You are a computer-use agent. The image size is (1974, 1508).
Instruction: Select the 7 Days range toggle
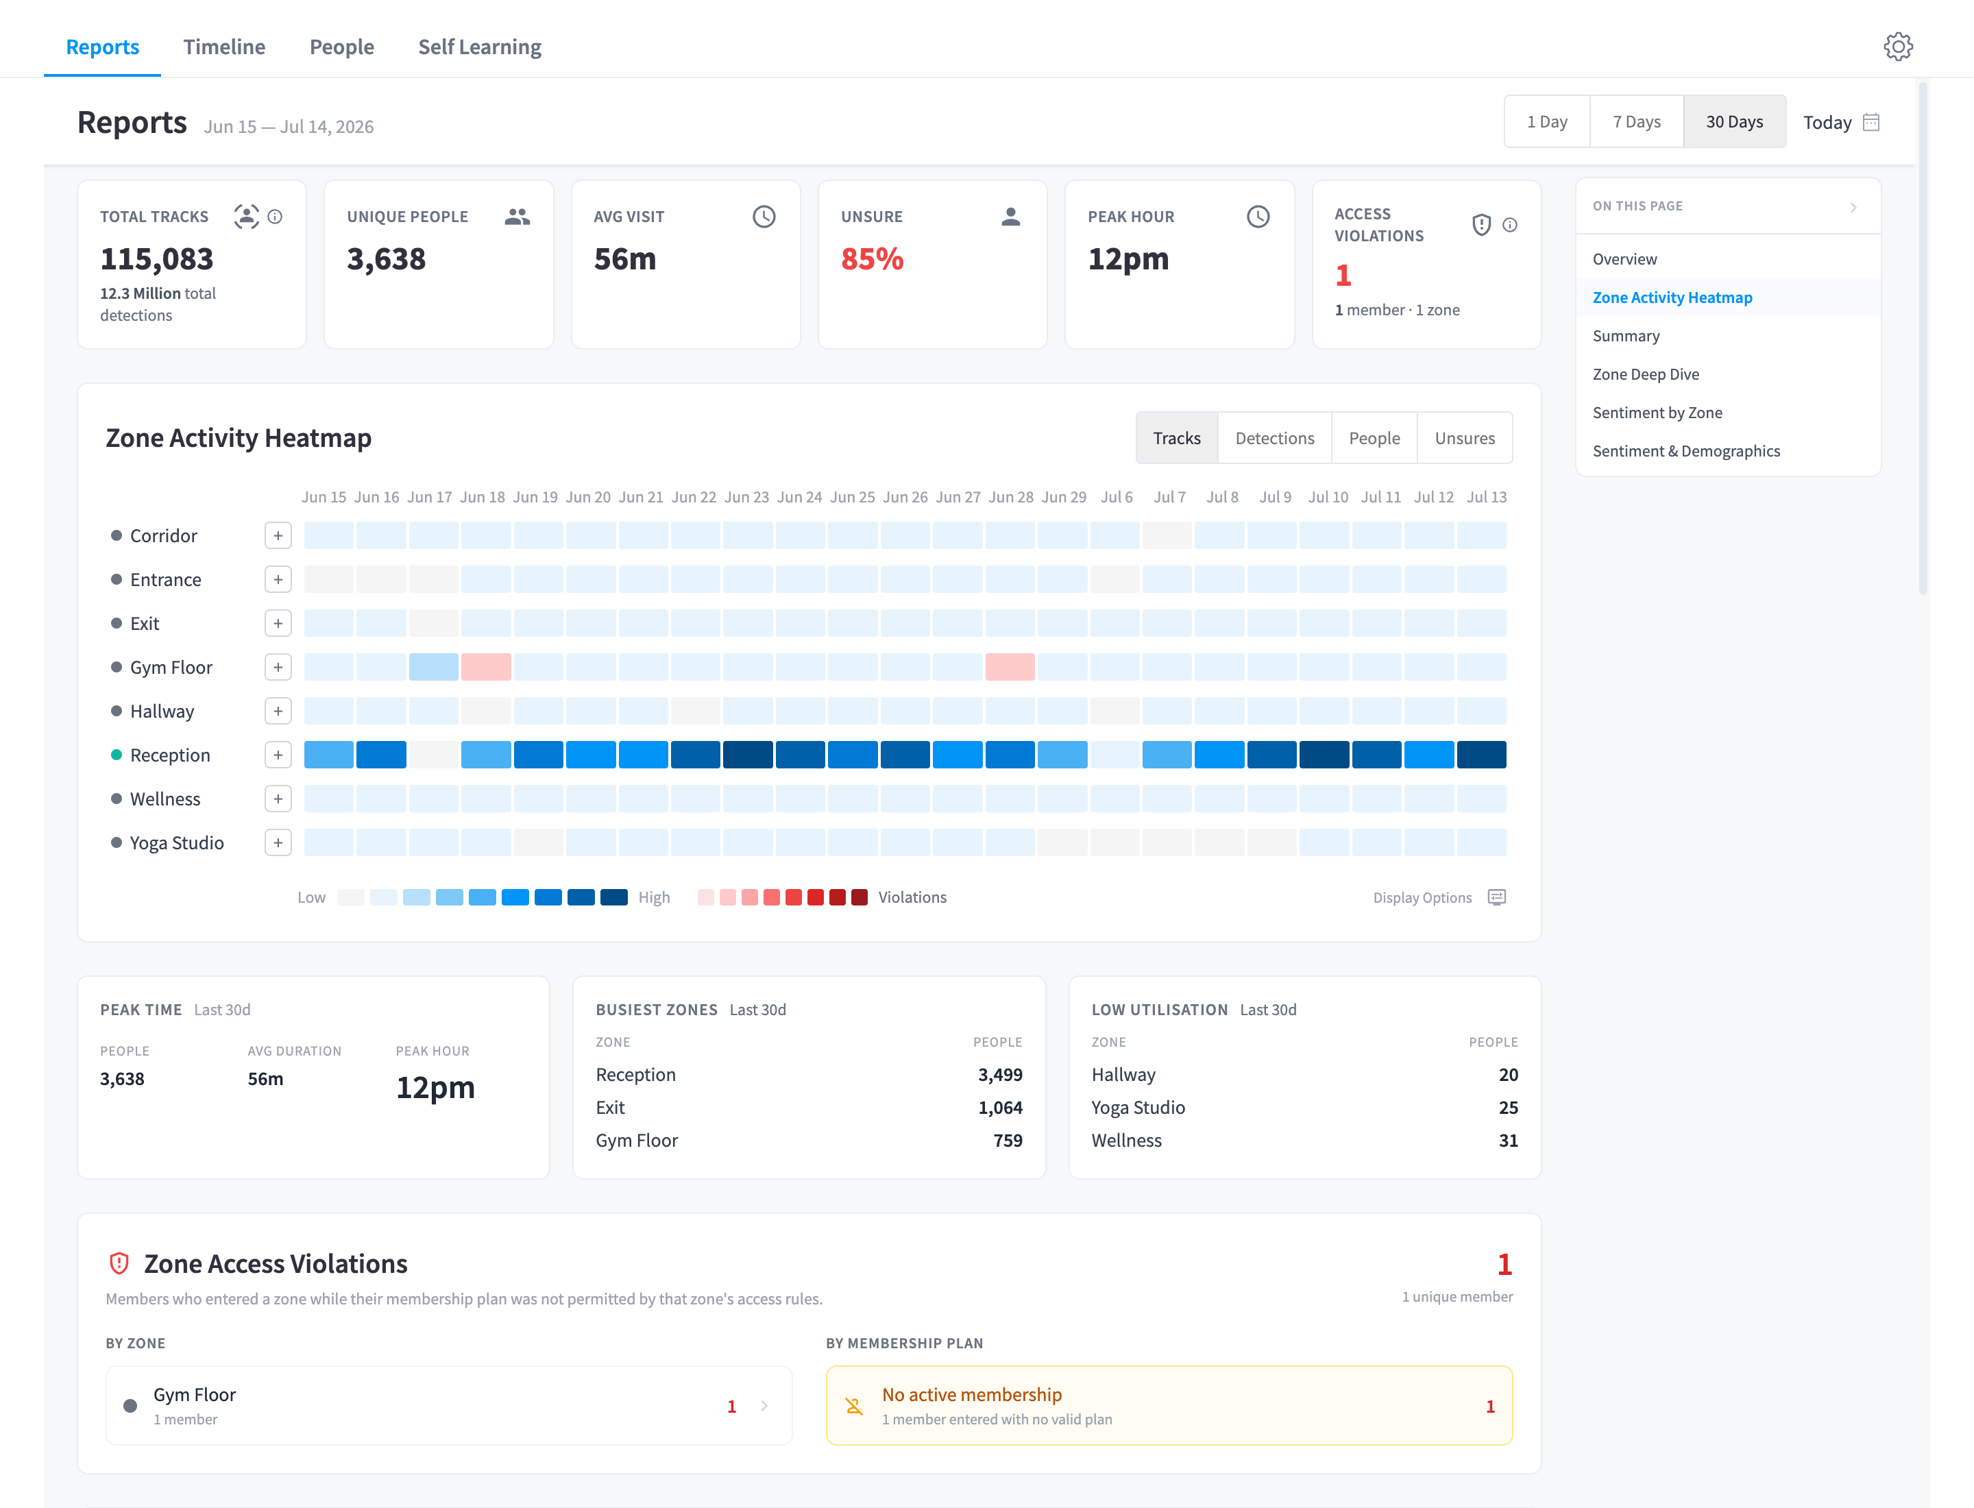pos(1635,121)
